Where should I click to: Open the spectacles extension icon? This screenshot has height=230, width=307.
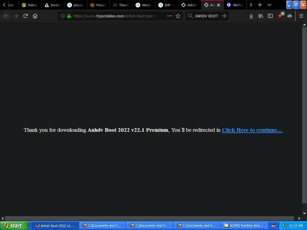click(x=290, y=16)
